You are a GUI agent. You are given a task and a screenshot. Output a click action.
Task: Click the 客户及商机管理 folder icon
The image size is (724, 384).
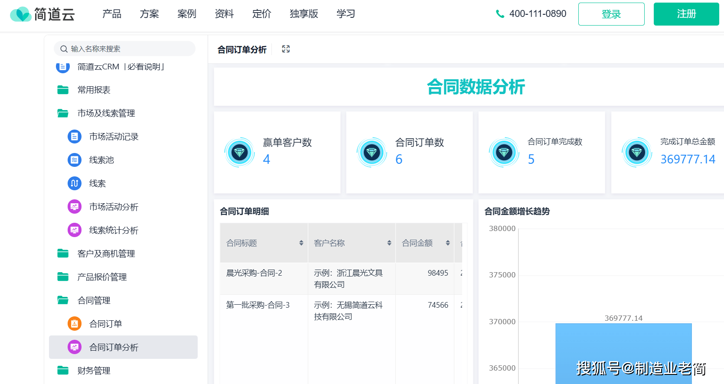pyautogui.click(x=63, y=254)
